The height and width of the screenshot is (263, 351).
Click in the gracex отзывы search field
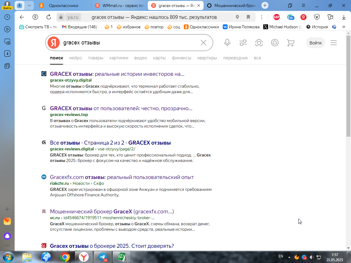click(130, 43)
